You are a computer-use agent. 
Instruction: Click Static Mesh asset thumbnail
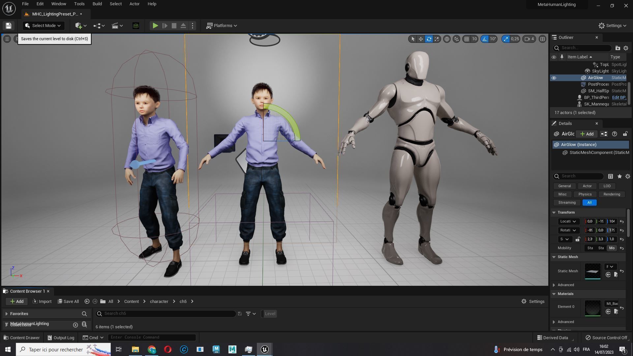pyautogui.click(x=592, y=271)
